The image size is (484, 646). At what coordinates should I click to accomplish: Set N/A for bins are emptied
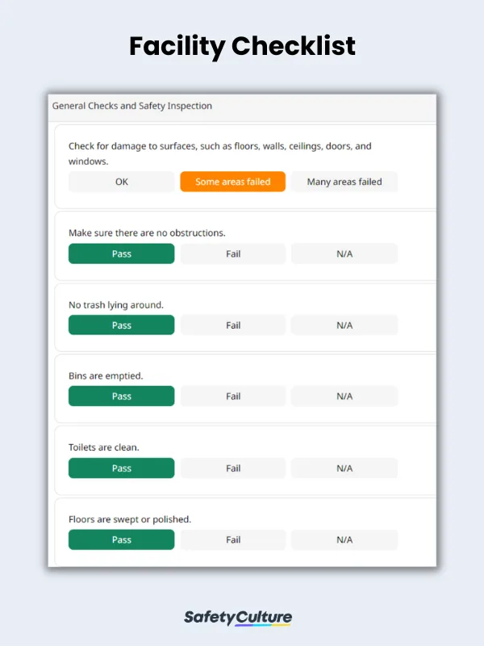344,396
